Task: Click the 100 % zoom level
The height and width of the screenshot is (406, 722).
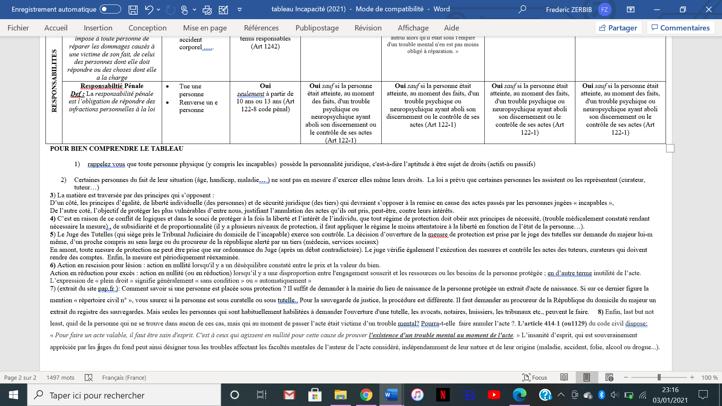Action: (709, 377)
